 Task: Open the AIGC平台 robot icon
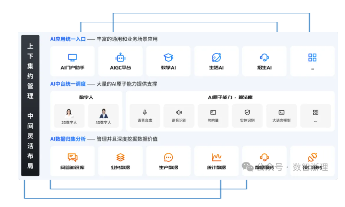(120, 58)
